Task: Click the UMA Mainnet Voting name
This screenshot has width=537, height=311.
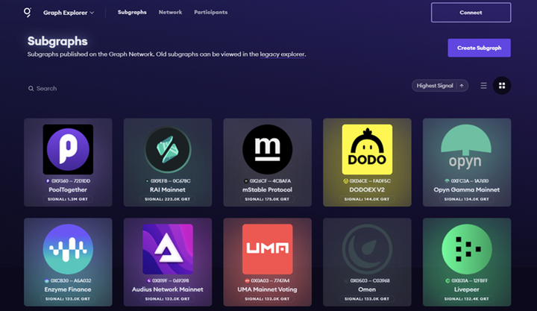Action: [x=268, y=289]
